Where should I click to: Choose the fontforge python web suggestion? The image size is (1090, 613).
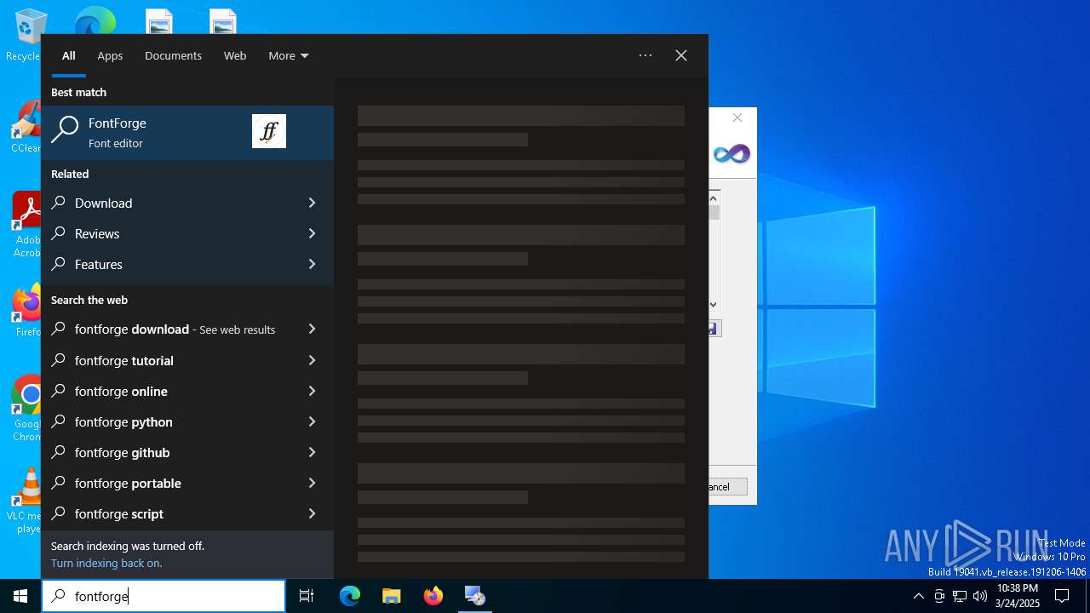(x=187, y=421)
